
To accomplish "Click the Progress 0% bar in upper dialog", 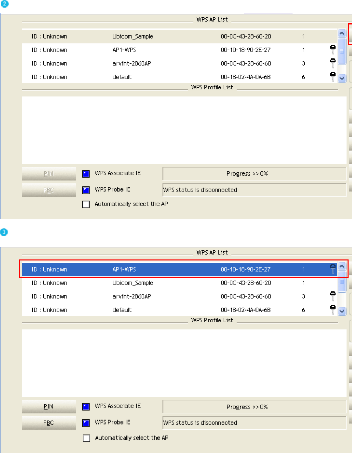I will click(254, 173).
